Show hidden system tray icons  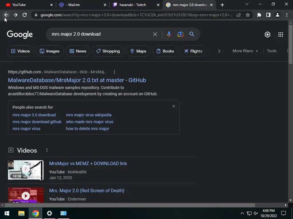[x=242, y=213]
